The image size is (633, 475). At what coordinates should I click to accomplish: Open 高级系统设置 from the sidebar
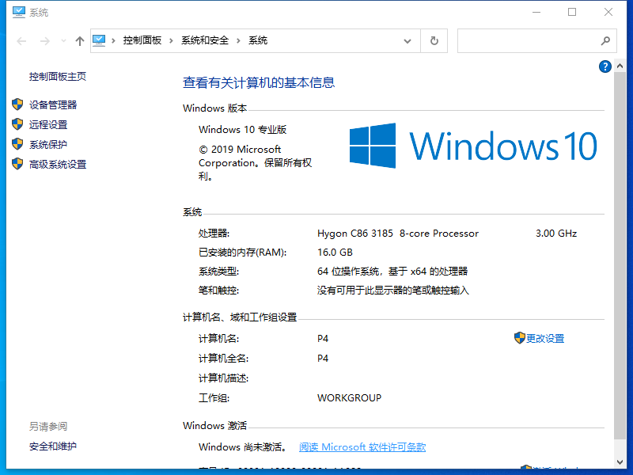(x=58, y=165)
